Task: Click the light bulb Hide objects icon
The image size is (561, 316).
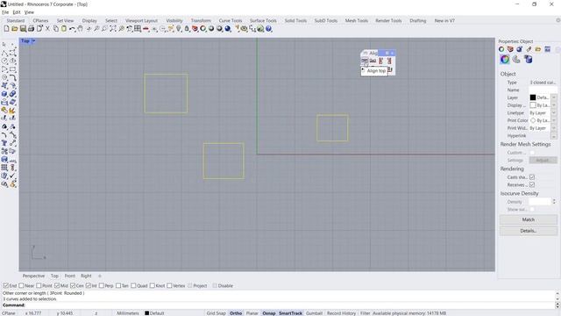Action: [179, 29]
